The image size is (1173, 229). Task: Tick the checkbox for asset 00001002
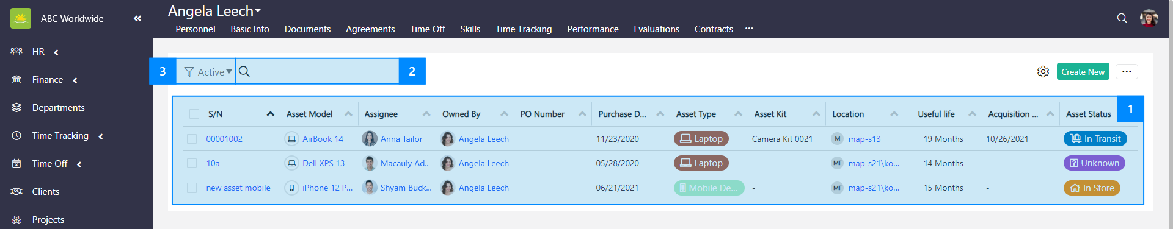(192, 139)
